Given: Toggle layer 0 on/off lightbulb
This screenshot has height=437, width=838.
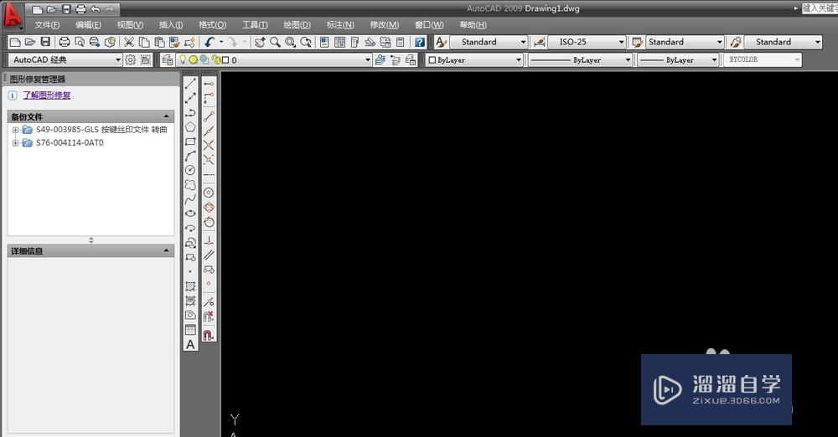Looking at the screenshot, I should (182, 59).
